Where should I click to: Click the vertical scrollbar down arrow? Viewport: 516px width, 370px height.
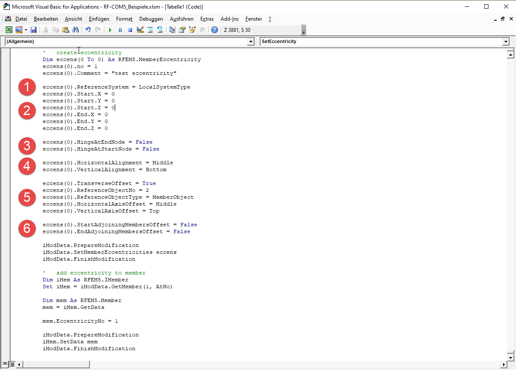click(x=510, y=357)
